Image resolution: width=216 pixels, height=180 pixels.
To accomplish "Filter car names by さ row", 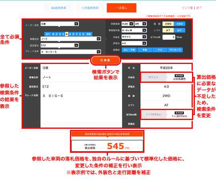I will (60, 34).
